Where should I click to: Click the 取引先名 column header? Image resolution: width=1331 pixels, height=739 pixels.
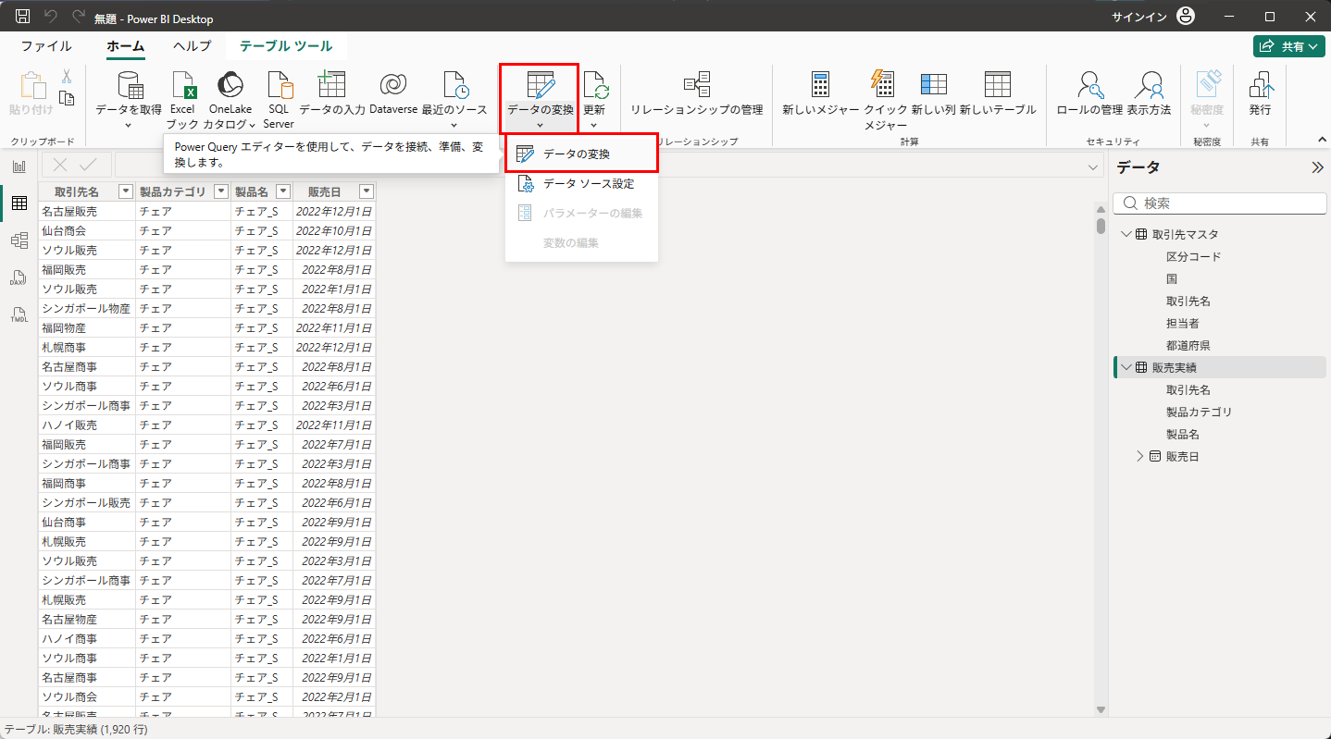tap(77, 191)
